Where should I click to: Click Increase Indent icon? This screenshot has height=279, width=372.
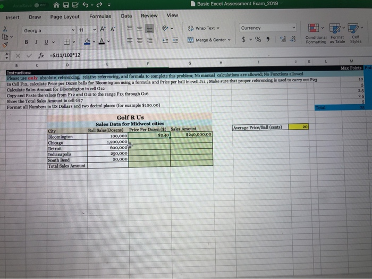[175, 40]
